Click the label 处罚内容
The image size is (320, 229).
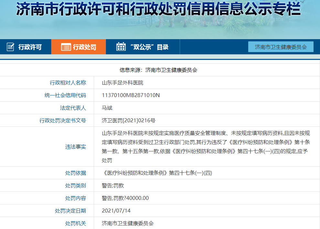[x=76, y=198]
